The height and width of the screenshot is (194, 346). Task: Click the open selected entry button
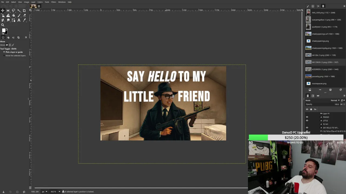pyautogui.click(x=310, y=90)
